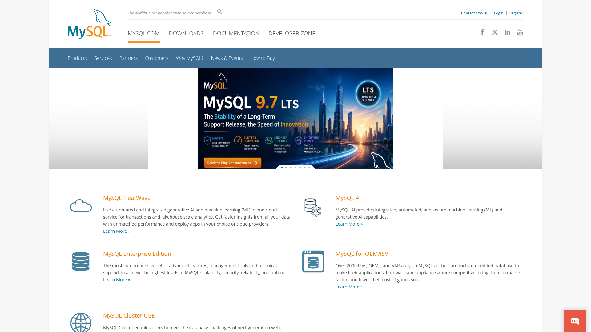591x332 pixels.
Task: Go to the DOCUMENTATION tab
Action: click(236, 33)
